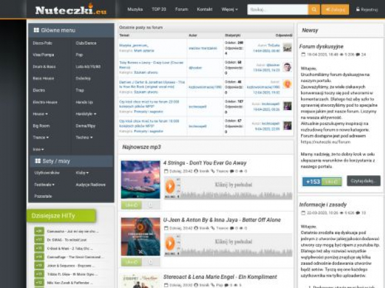The height and width of the screenshot is (288, 385).
Task: Click the grid icon beside Sety / mixy
Action: tap(38, 161)
